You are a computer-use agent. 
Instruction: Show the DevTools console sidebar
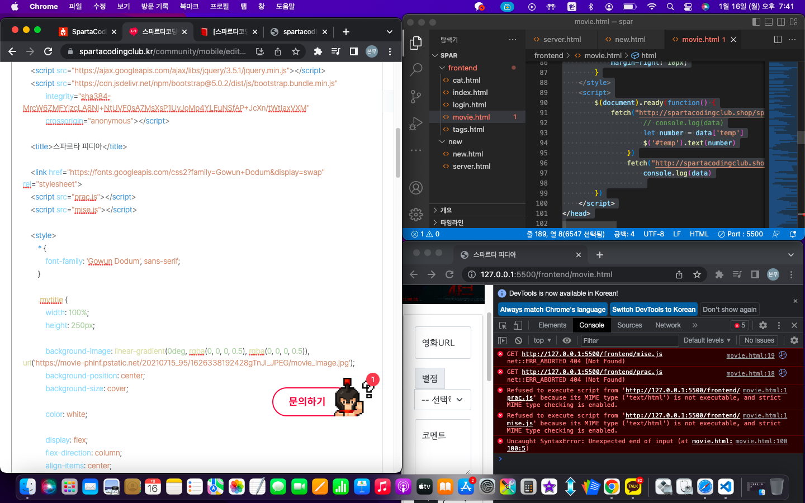[503, 340]
